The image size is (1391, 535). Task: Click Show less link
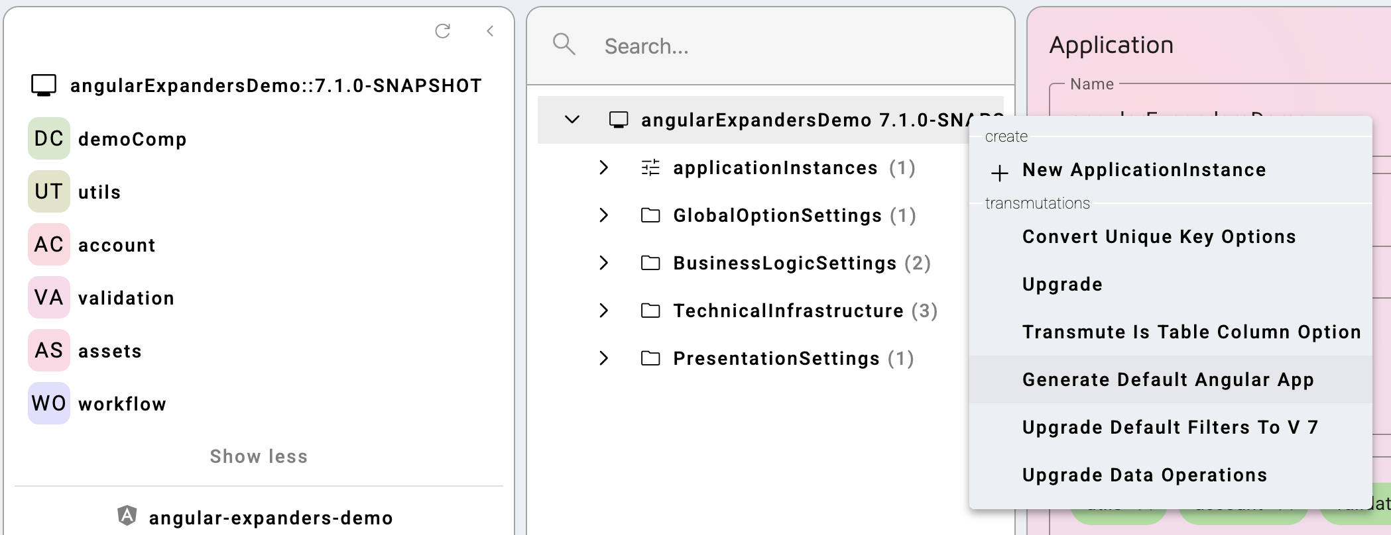(x=259, y=456)
